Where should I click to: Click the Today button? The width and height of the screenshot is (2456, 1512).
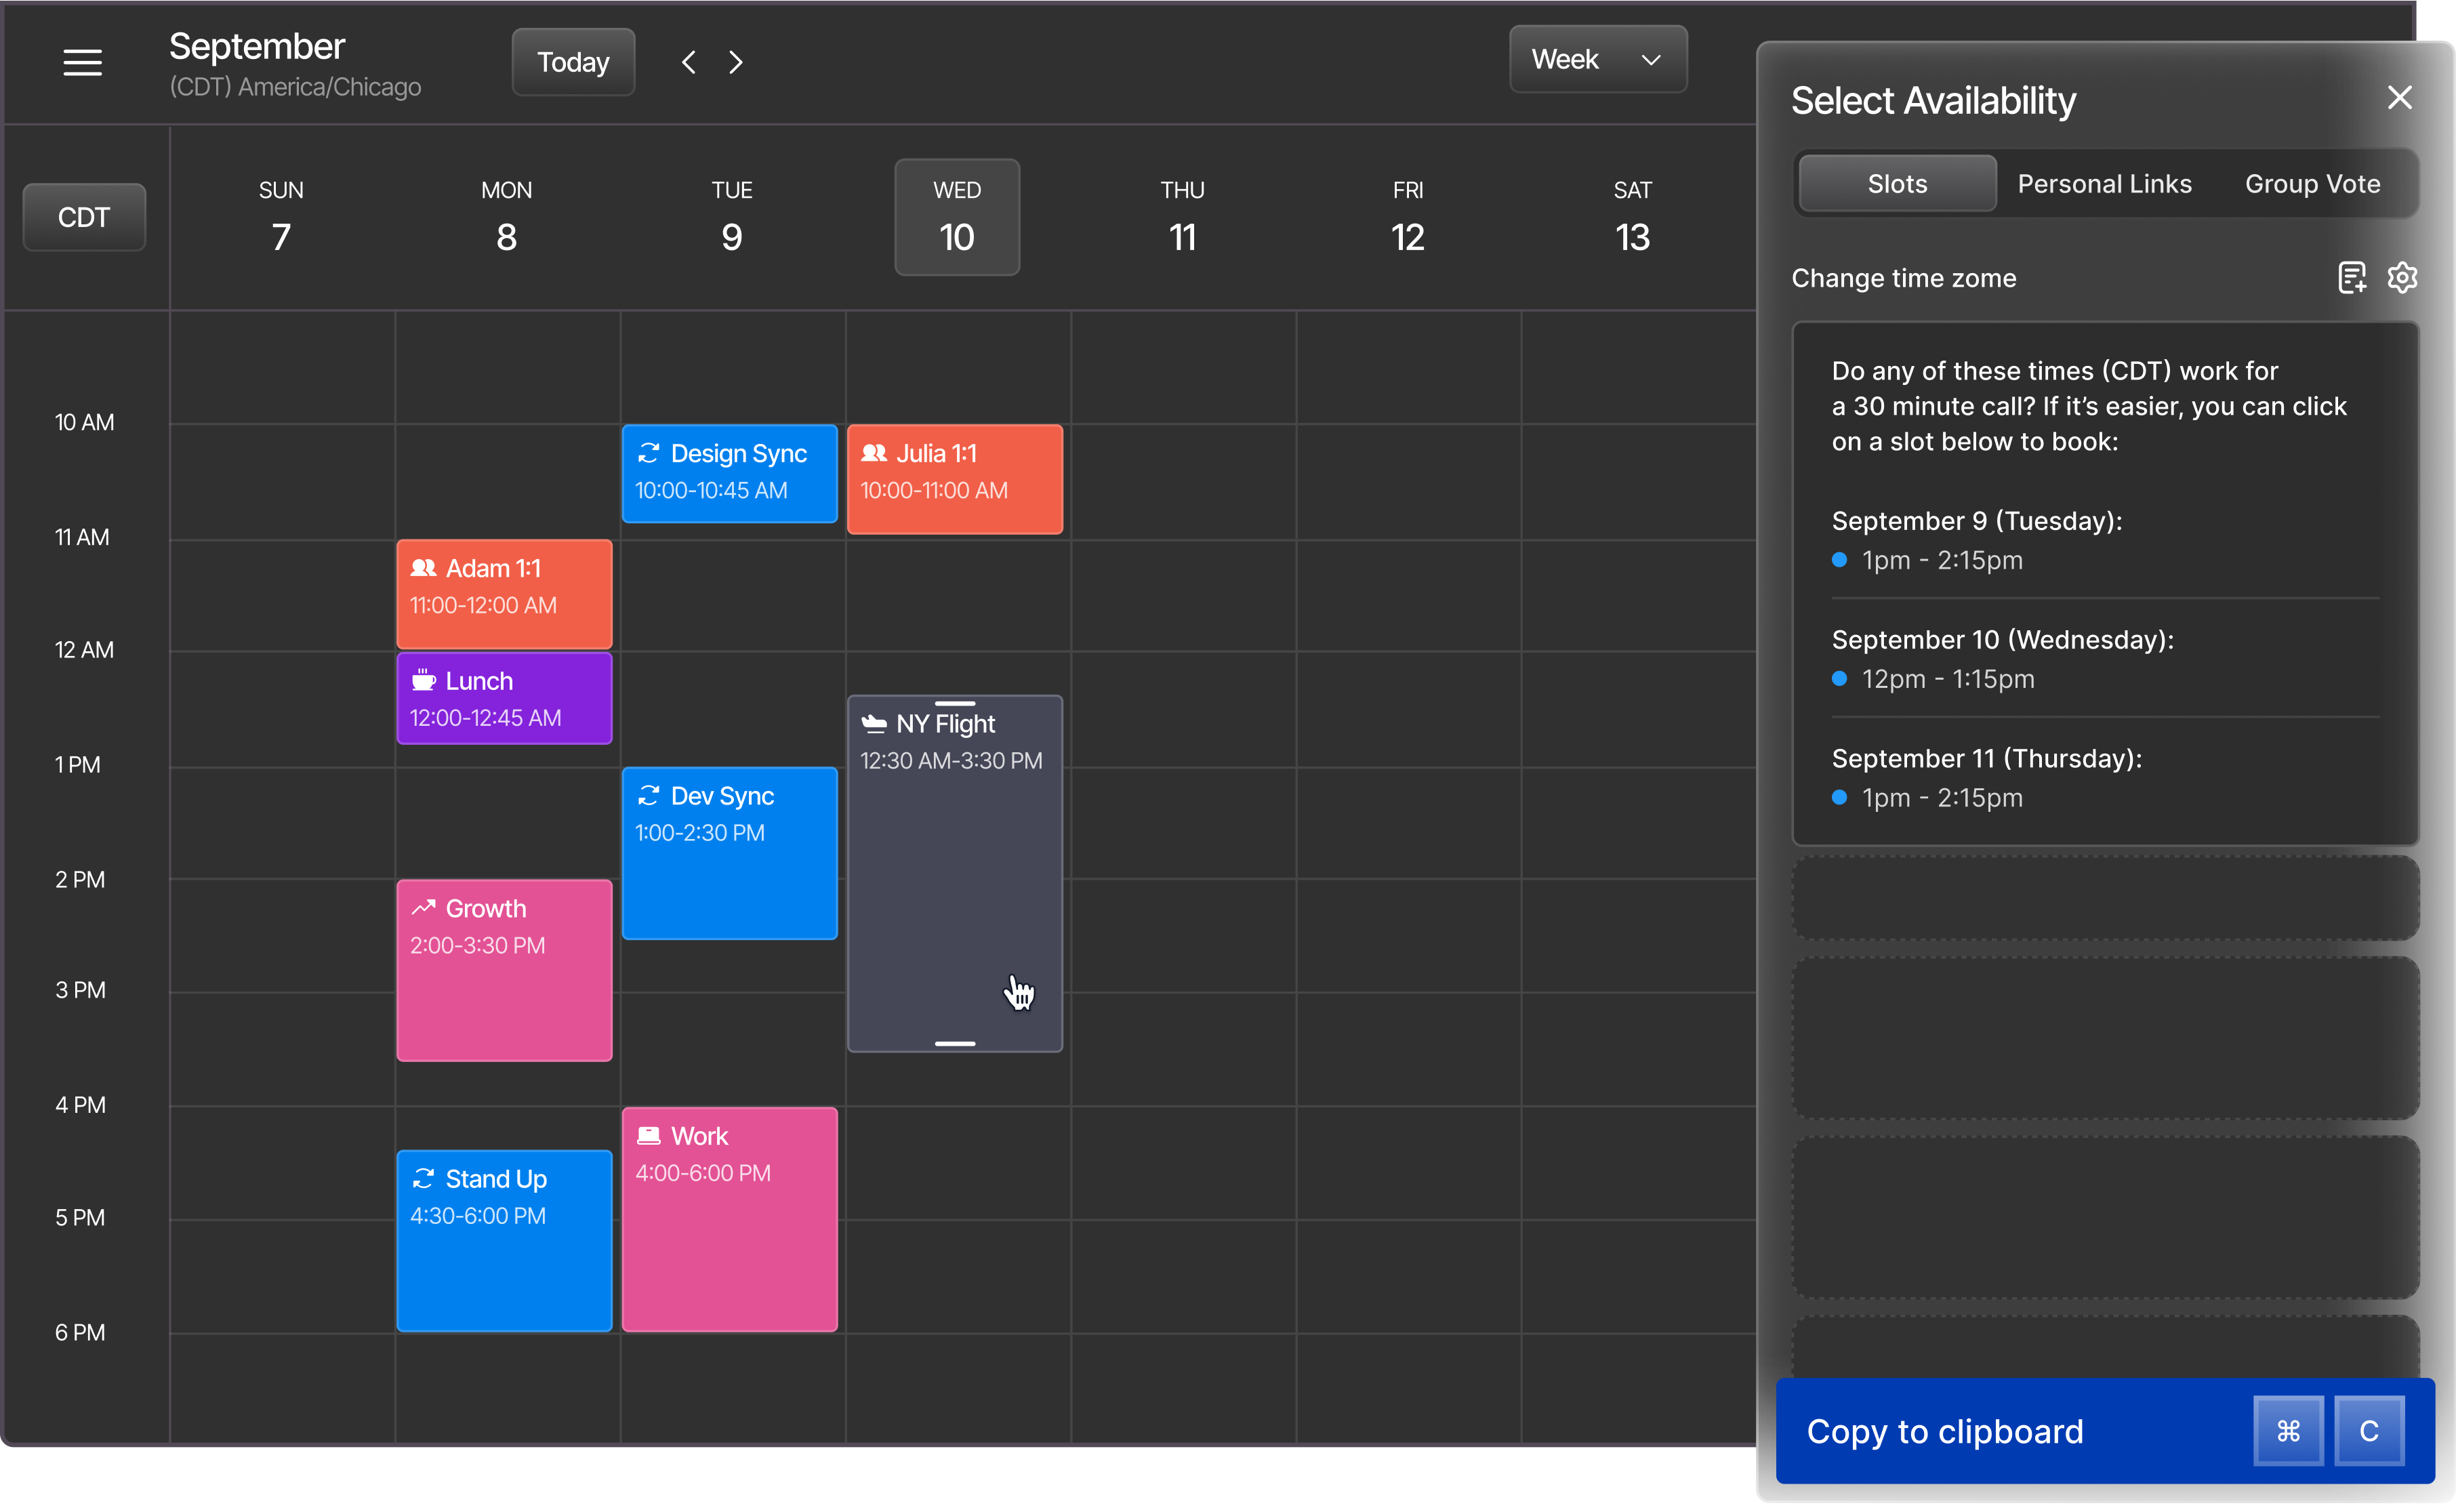[573, 62]
